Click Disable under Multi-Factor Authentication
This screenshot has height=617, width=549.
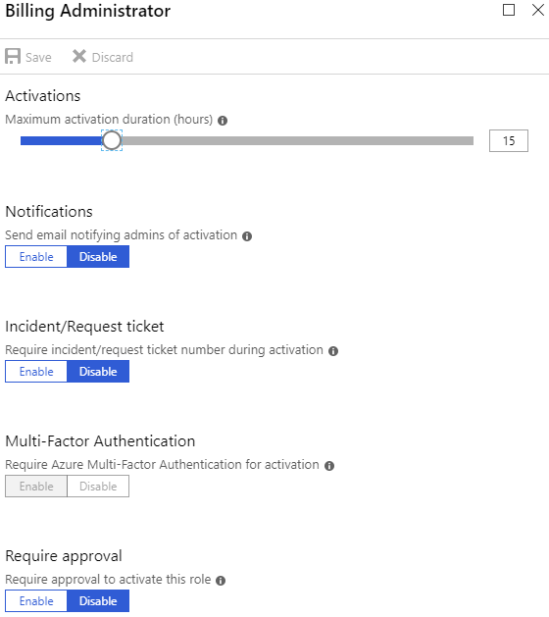click(98, 486)
